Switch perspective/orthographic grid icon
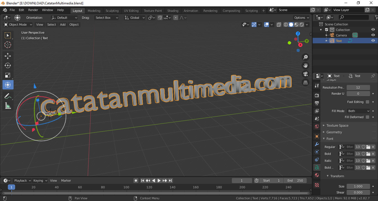Viewport: 378px width, 201px height. (305, 82)
